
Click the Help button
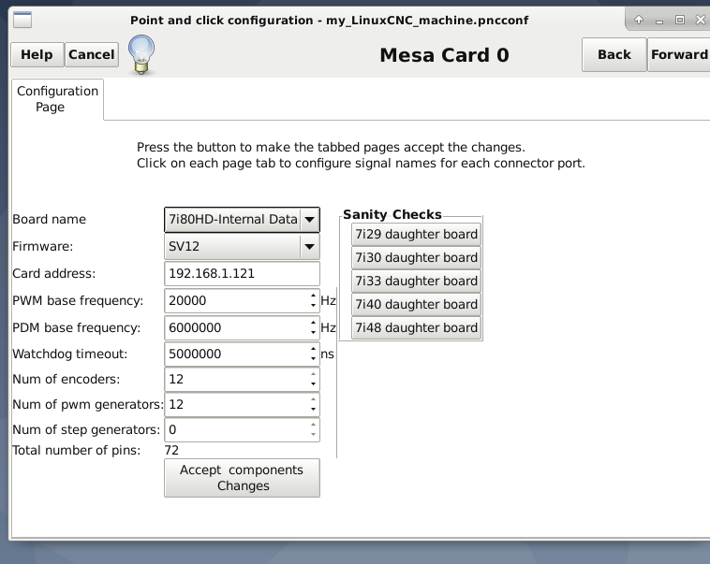click(37, 55)
